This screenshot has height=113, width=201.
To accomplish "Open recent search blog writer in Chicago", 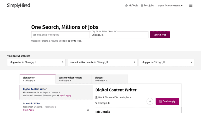I will (x=36, y=62).
